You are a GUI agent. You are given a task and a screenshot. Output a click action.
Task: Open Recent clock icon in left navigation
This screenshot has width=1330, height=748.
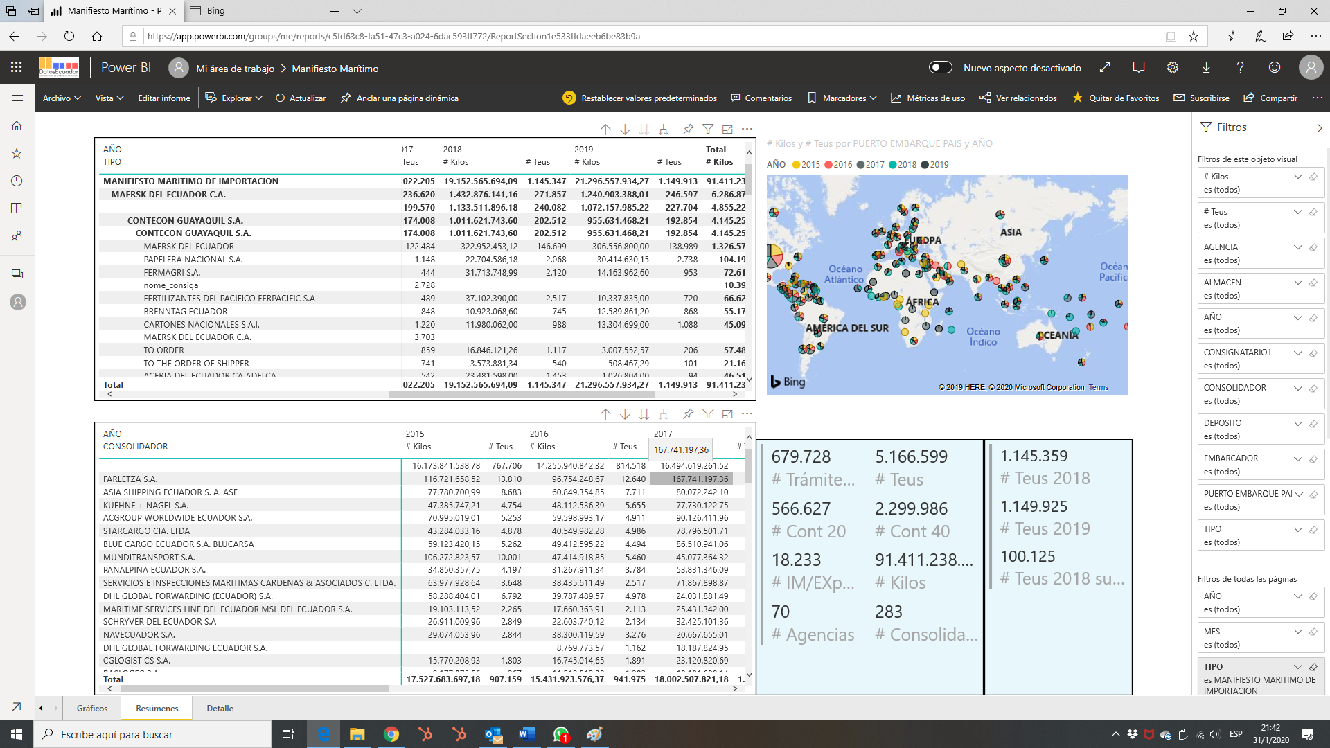click(x=17, y=181)
